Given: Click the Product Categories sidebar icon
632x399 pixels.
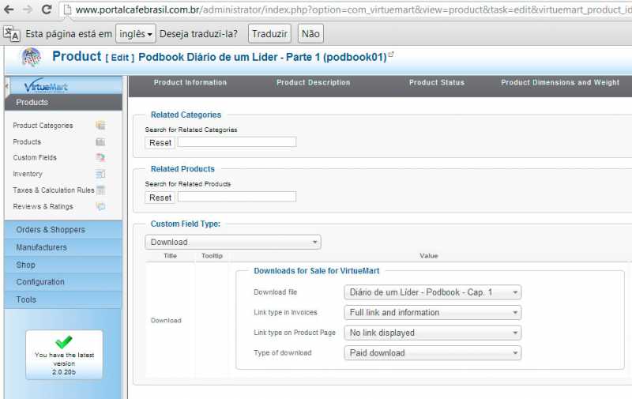Looking at the screenshot, I should pos(100,126).
